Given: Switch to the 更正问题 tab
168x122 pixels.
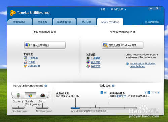Looking at the screenshot, I should point(86,22).
